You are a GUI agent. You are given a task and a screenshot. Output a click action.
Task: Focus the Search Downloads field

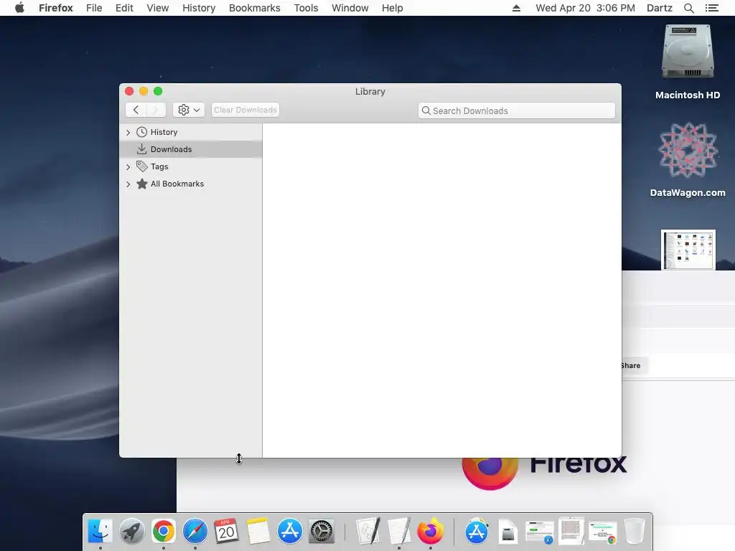coord(516,110)
